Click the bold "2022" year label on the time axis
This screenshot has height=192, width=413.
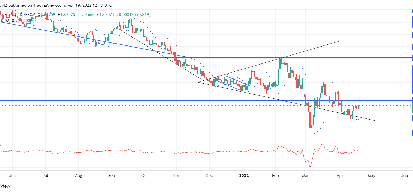(x=244, y=175)
